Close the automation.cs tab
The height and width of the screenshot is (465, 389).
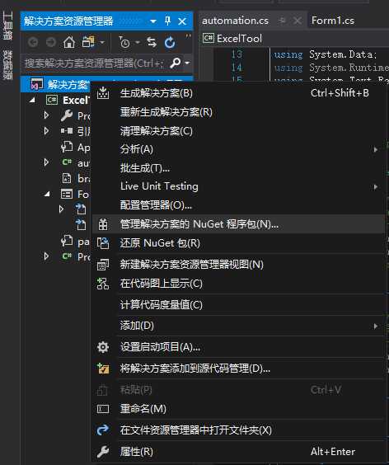click(298, 21)
